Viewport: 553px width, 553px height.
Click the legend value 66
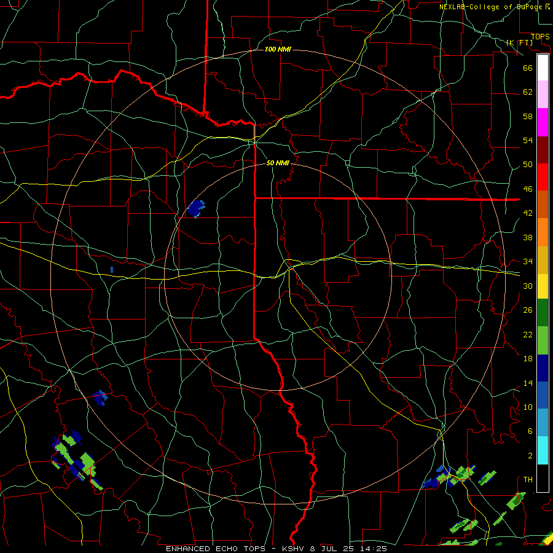pos(528,68)
